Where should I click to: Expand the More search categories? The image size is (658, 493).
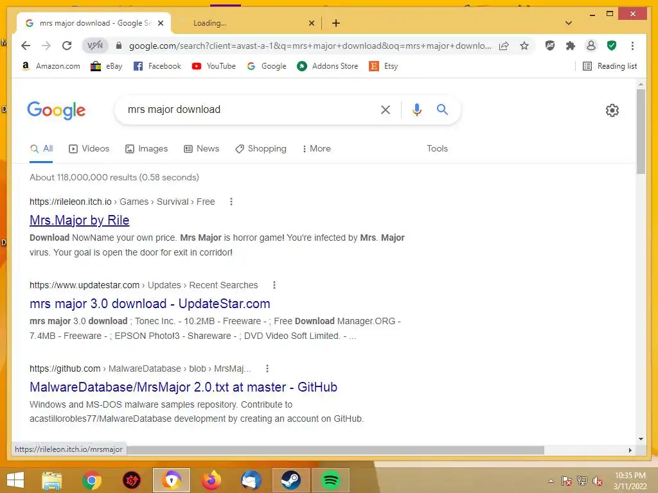(316, 148)
